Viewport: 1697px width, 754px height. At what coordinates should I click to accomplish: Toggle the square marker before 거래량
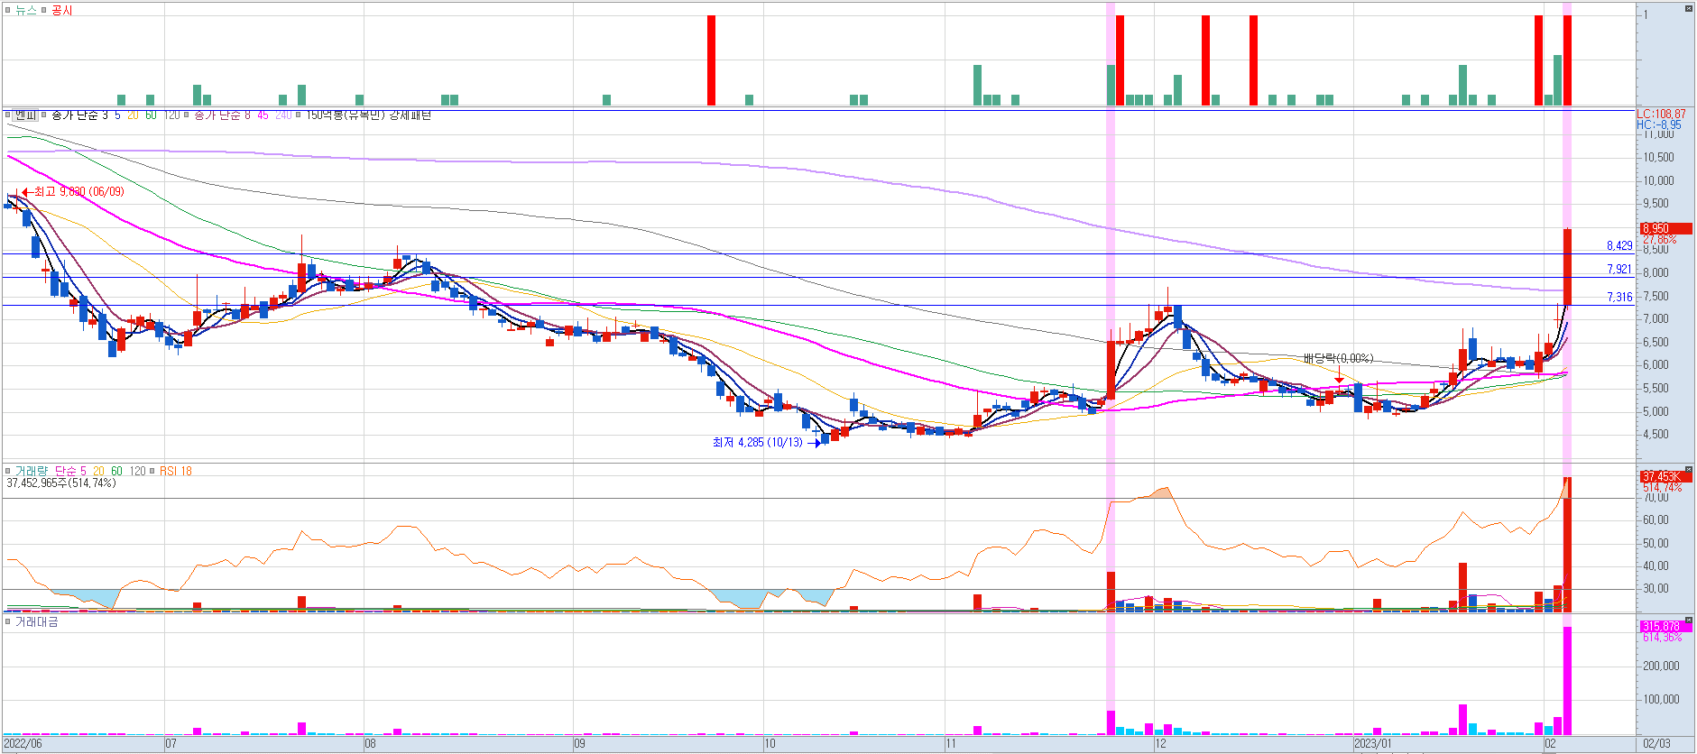(x=8, y=471)
